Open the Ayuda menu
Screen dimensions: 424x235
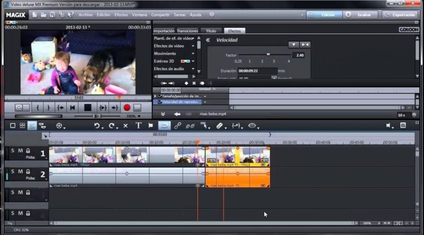(195, 15)
